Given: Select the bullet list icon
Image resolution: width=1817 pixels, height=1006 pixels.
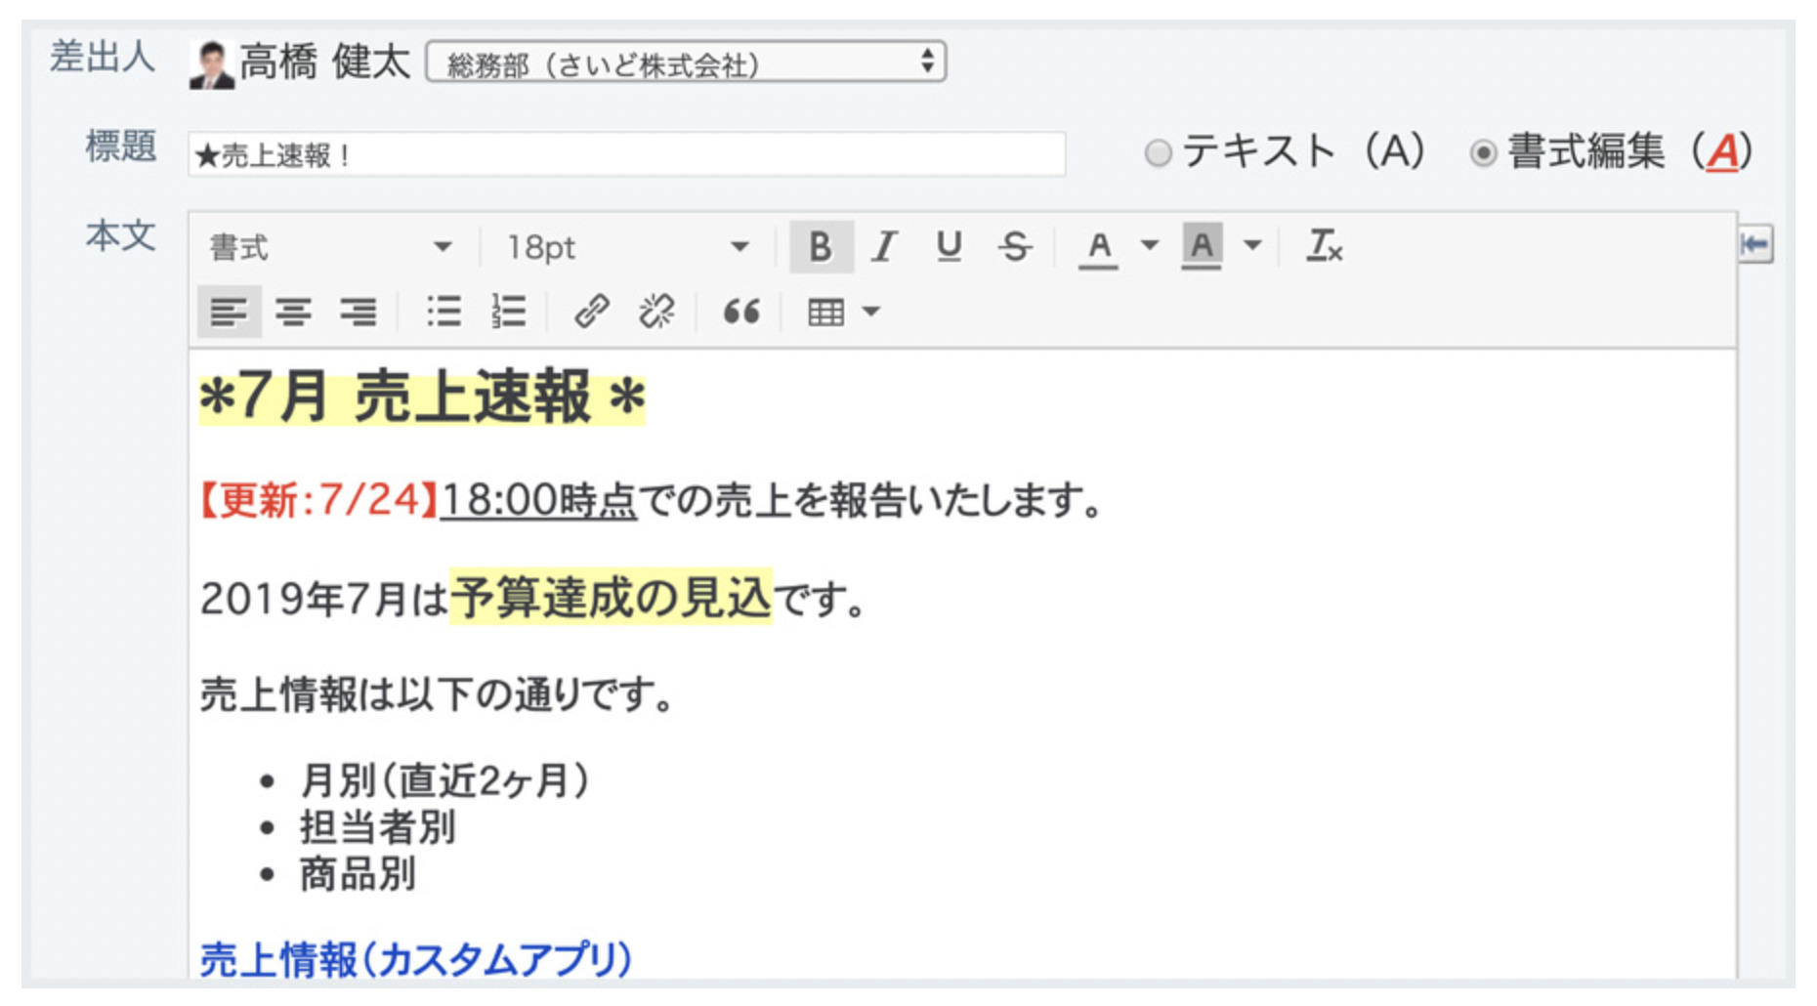Looking at the screenshot, I should tap(444, 312).
